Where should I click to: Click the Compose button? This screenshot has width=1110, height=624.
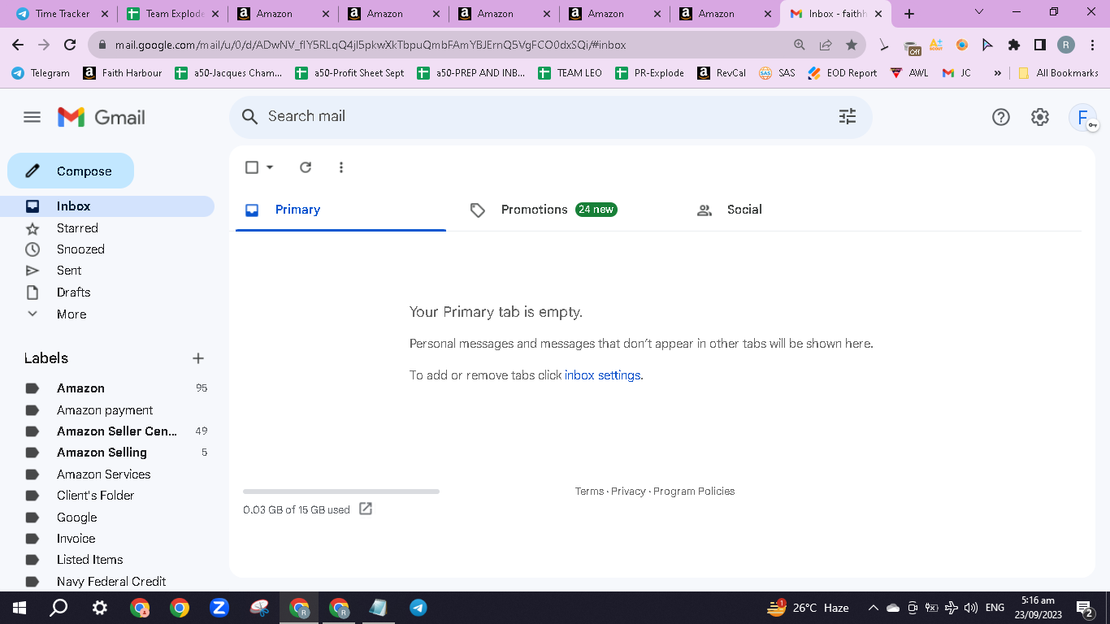point(71,171)
